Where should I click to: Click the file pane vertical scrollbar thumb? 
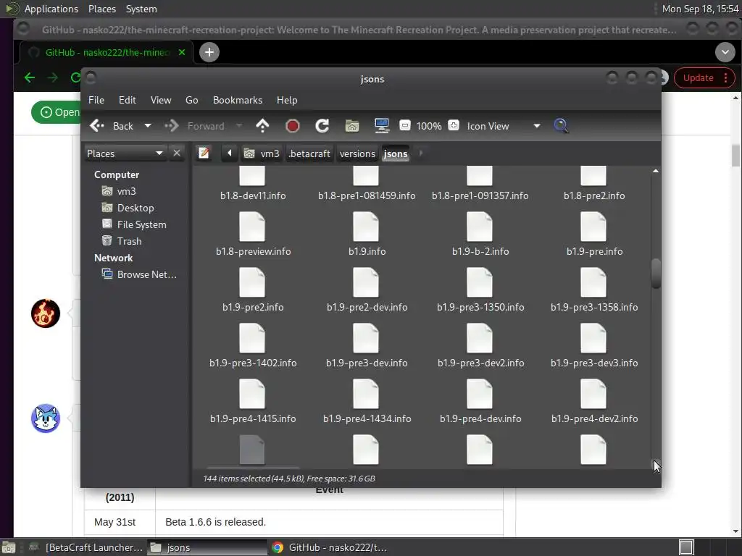(x=655, y=273)
